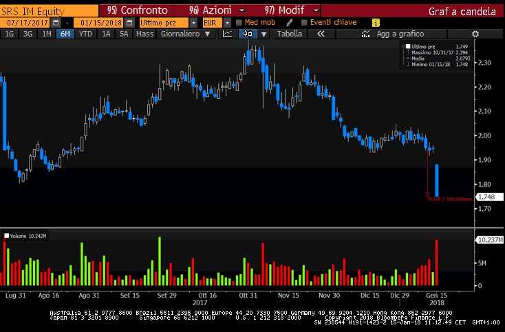Screen dimensions: 505x332
Task: Click the 5M volume axis label
Action: coord(482,263)
